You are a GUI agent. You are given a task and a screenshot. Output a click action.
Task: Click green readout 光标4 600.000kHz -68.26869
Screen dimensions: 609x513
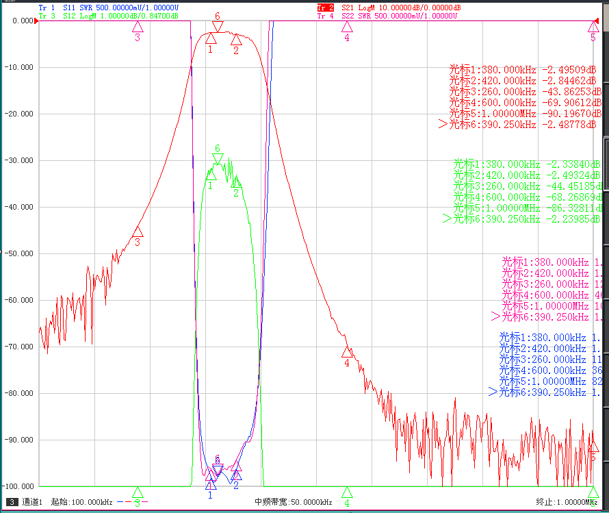click(528, 197)
